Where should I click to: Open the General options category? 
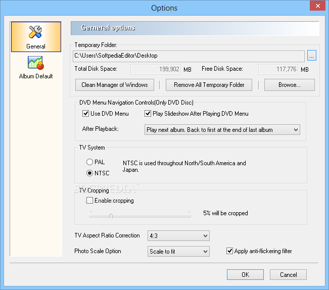[36, 37]
